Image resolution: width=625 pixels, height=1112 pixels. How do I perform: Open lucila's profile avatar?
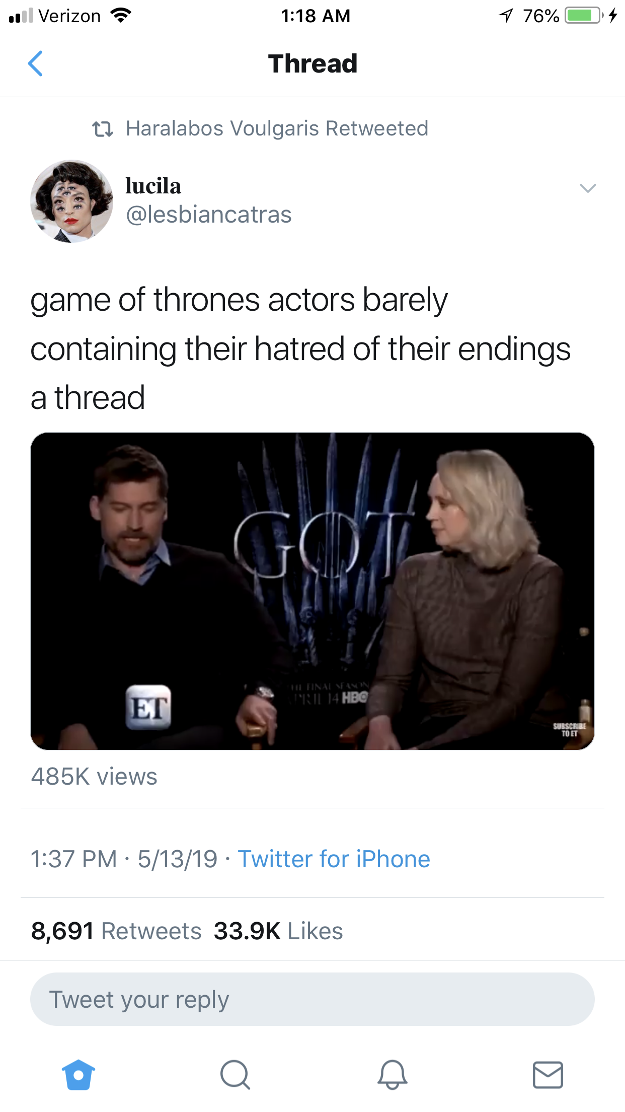(x=71, y=201)
